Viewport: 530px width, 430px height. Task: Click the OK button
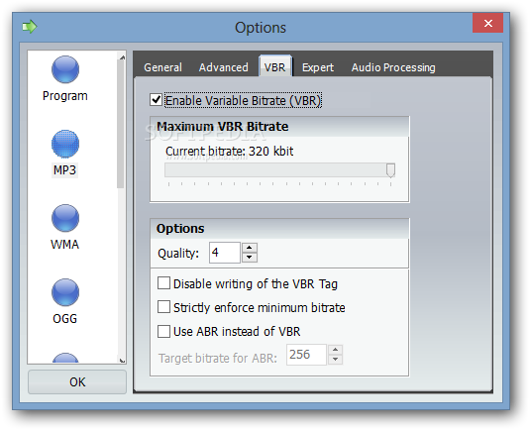(x=77, y=382)
